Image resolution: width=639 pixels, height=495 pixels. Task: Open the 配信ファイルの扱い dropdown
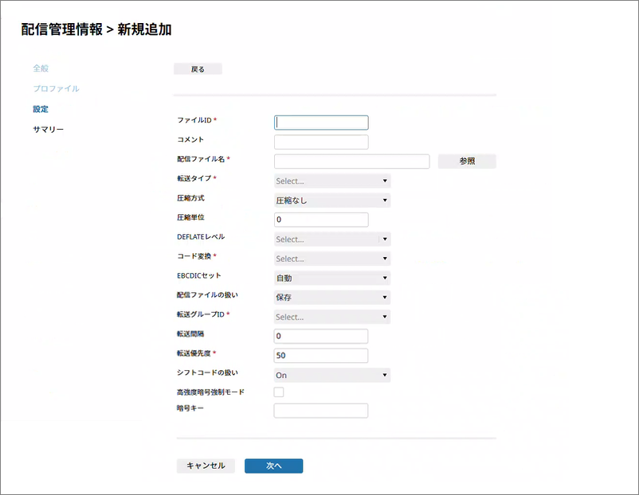click(331, 297)
